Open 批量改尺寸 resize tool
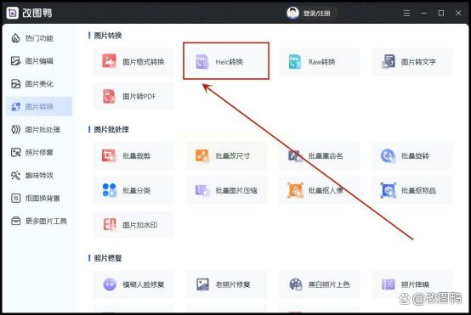471x315 pixels. pos(226,155)
